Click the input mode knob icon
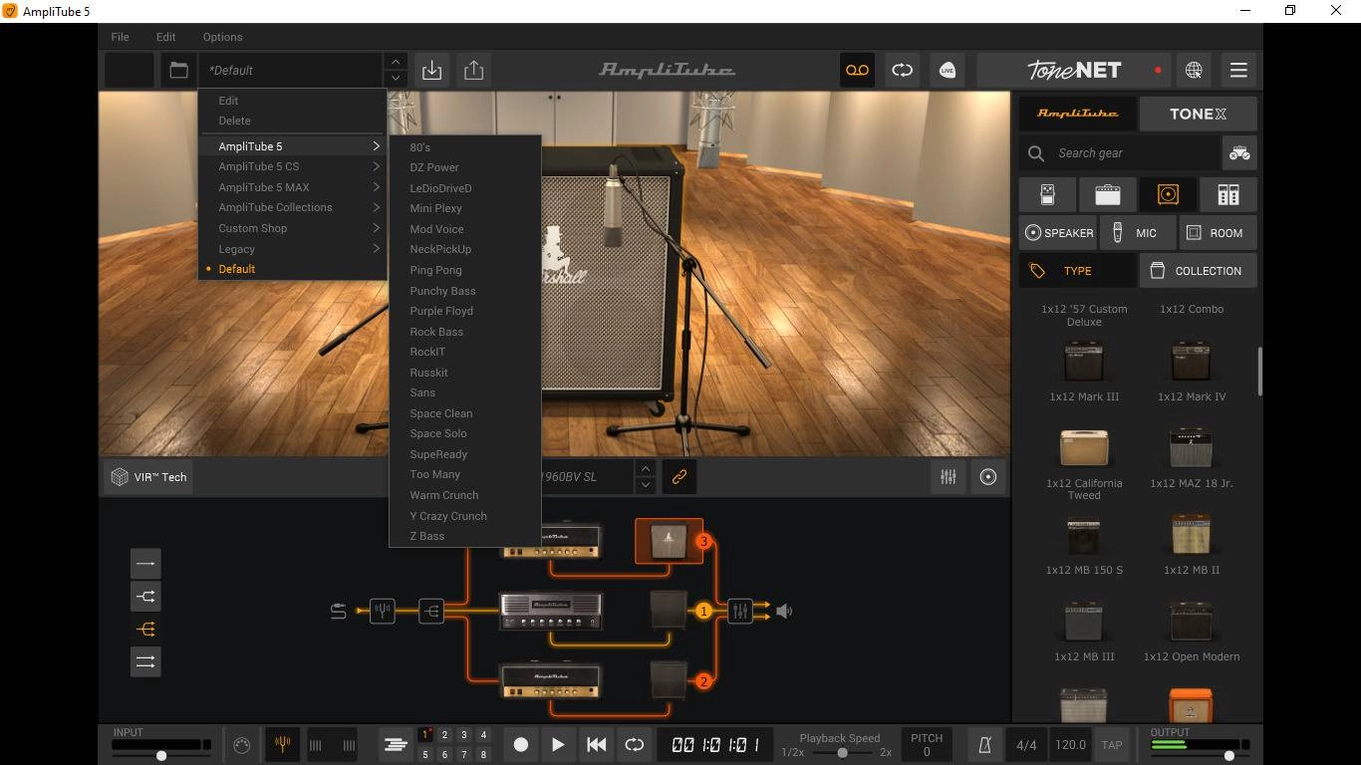This screenshot has width=1361, height=765. pyautogui.click(x=241, y=745)
